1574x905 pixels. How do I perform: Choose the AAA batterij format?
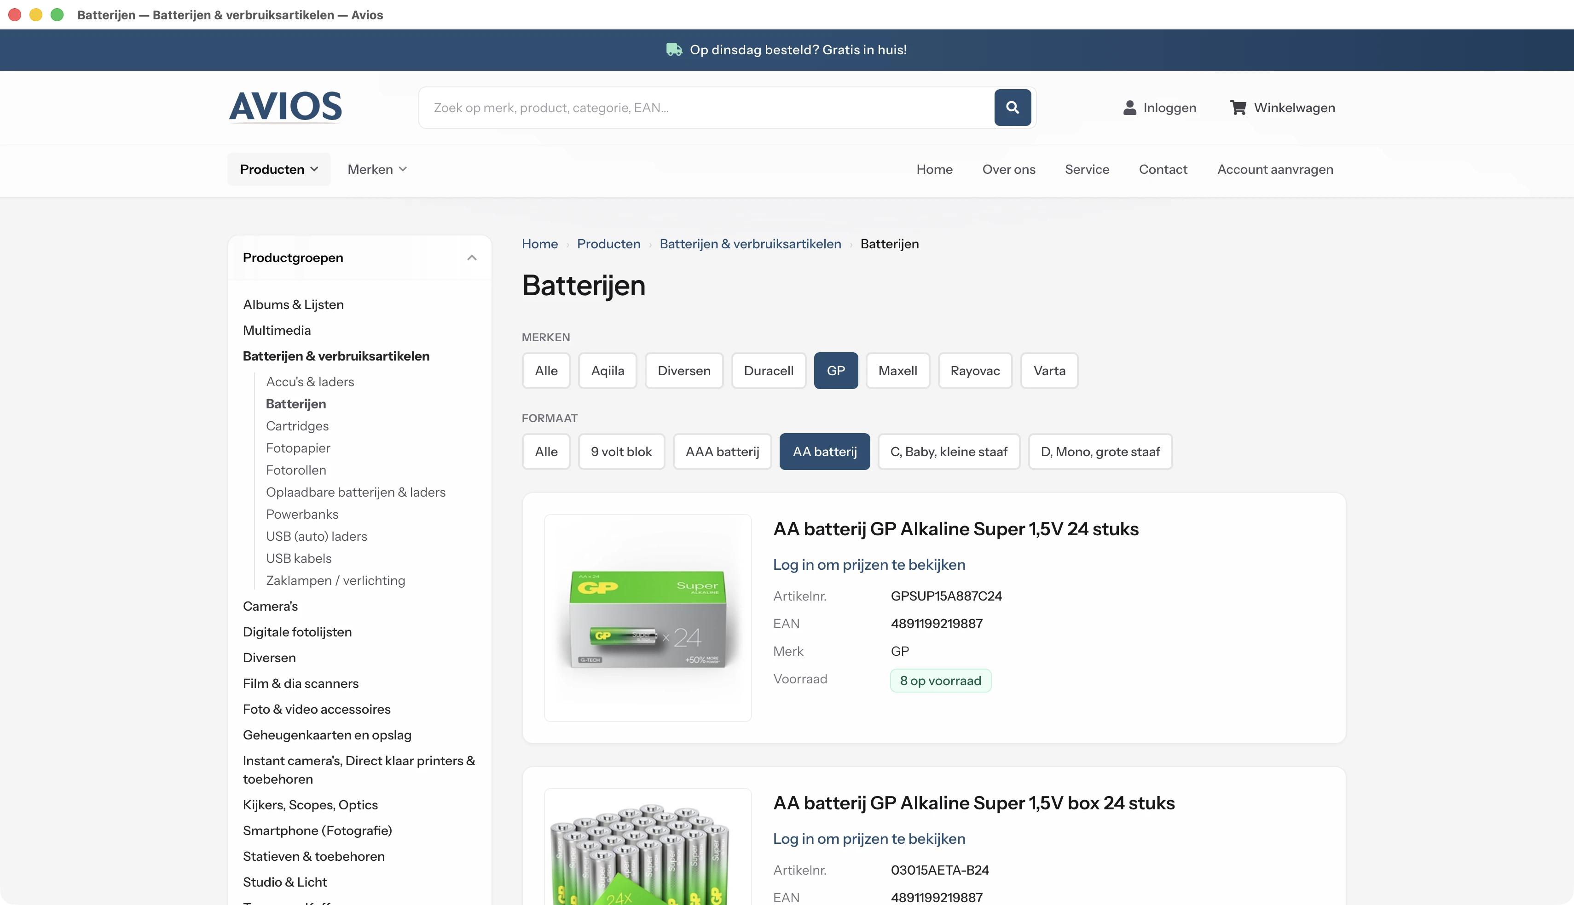(723, 452)
